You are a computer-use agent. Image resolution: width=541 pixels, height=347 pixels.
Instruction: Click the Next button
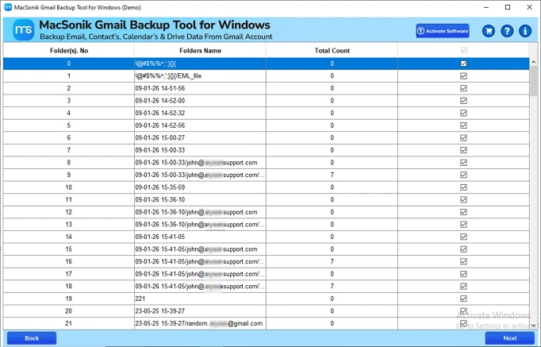click(x=509, y=338)
